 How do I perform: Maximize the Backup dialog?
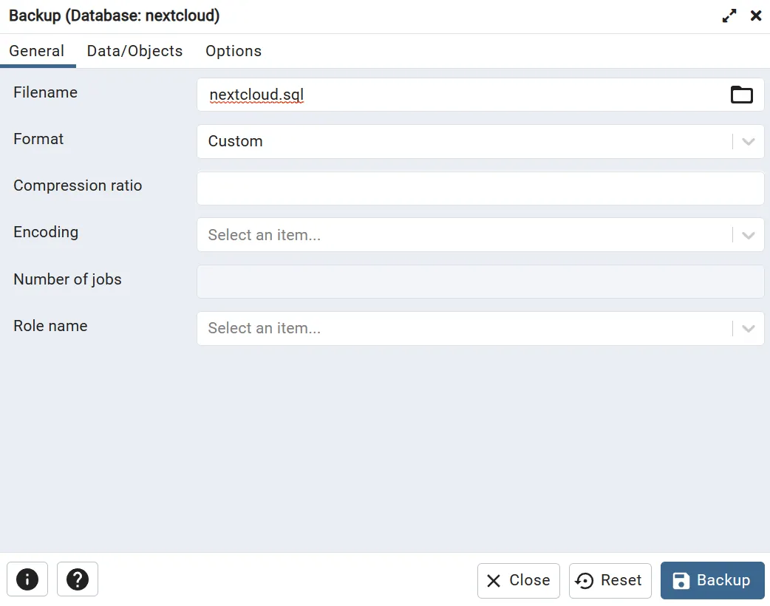[729, 16]
